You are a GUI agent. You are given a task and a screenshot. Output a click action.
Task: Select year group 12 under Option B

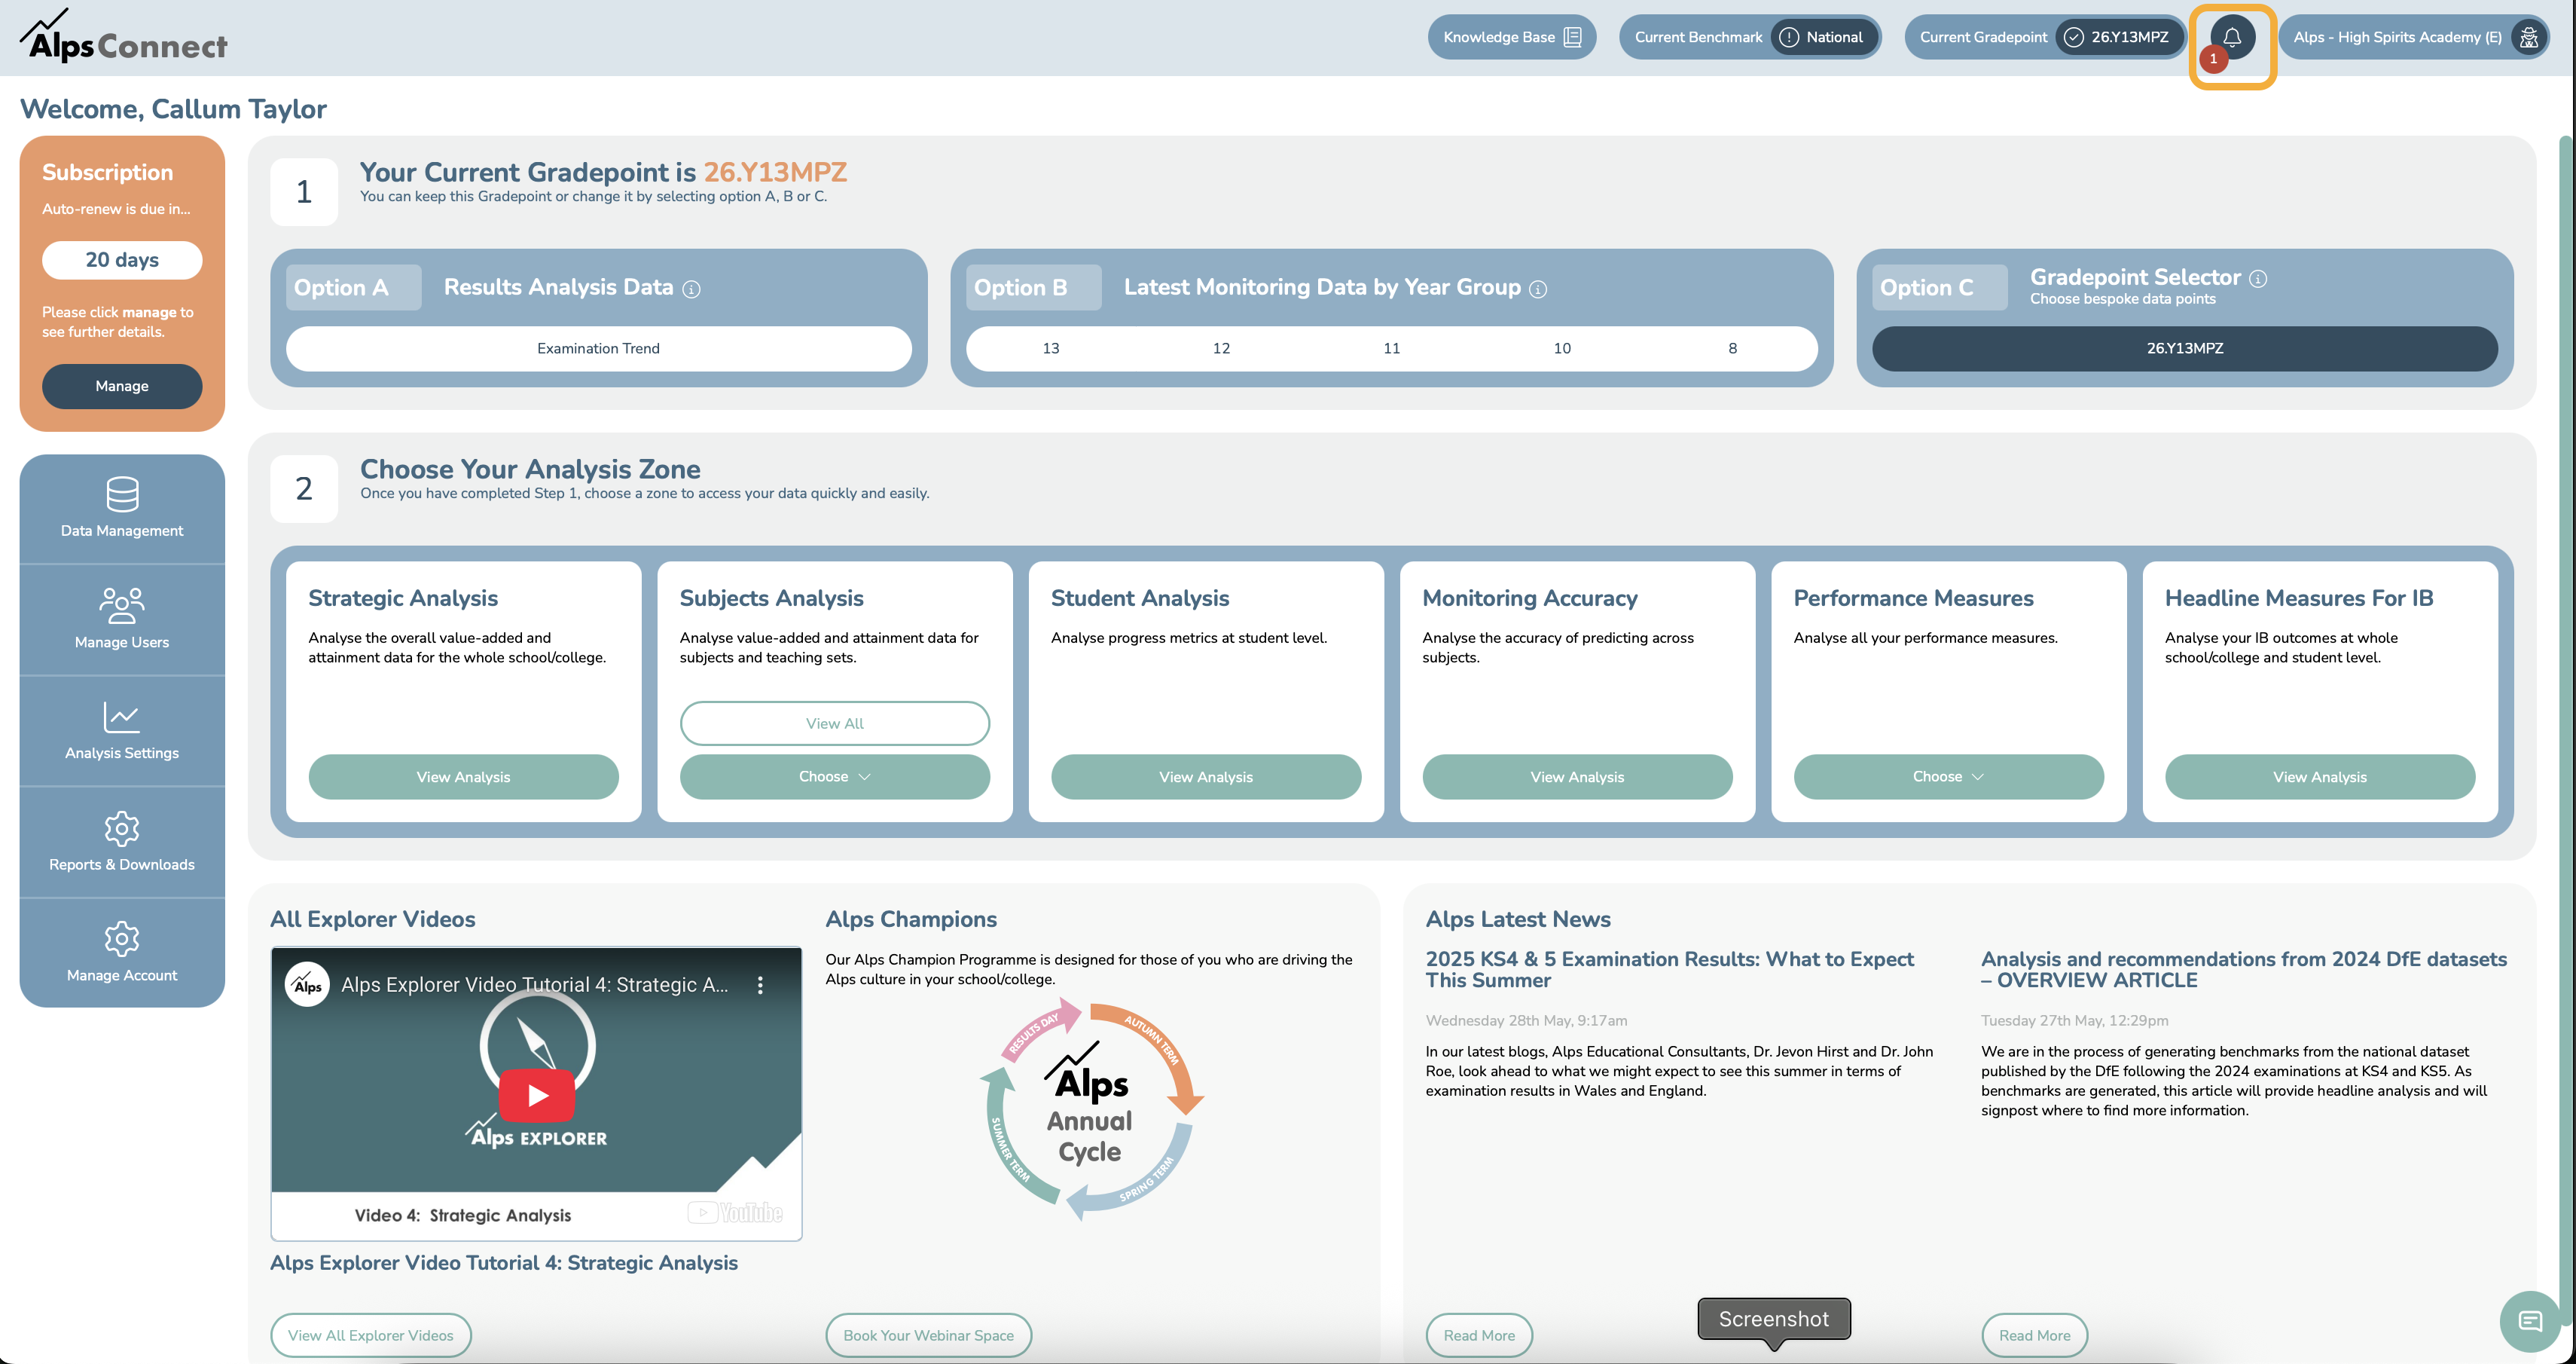1221,348
